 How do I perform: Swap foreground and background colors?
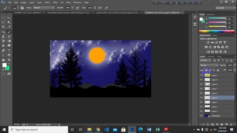tap(9, 64)
